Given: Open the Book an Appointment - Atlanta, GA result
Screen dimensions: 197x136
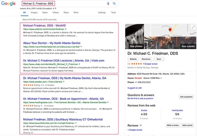Looking at the screenshot, I should tap(63, 99).
